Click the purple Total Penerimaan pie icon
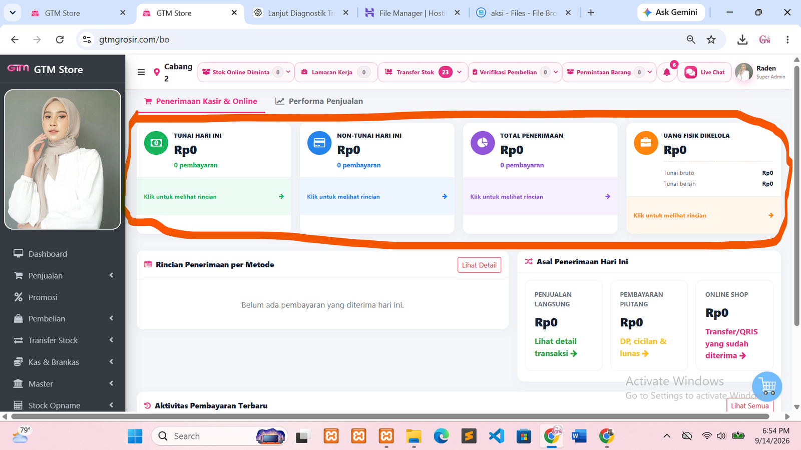The height and width of the screenshot is (450, 801). (483, 143)
